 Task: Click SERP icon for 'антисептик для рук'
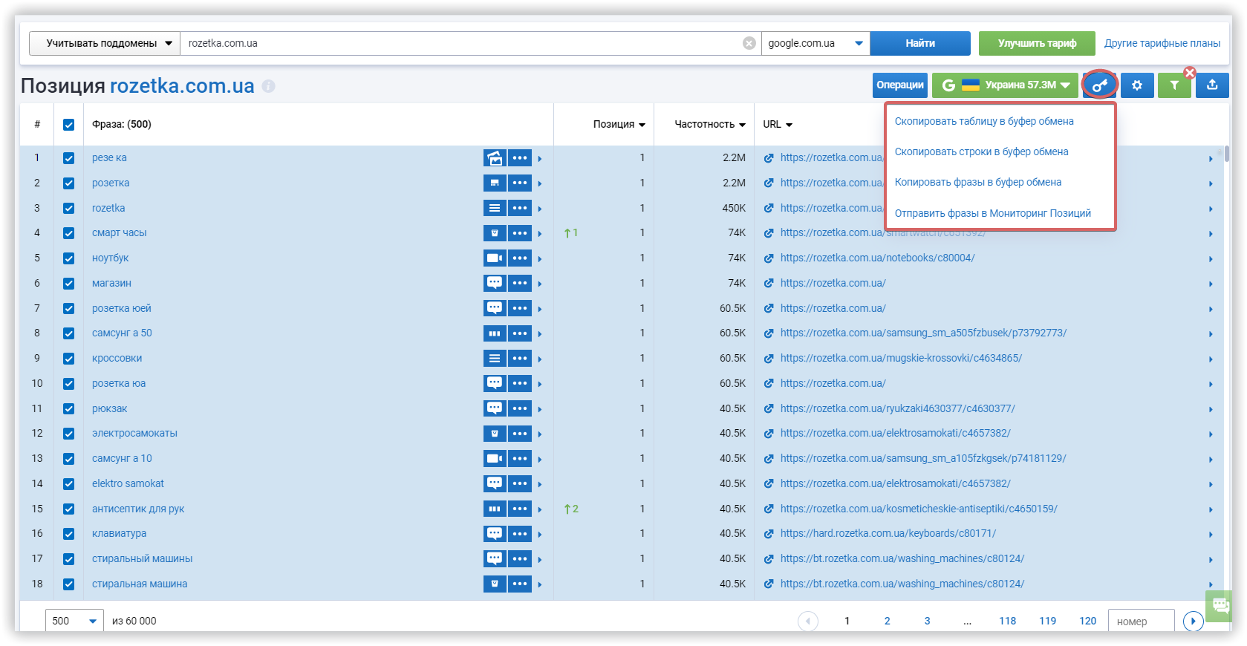click(495, 509)
